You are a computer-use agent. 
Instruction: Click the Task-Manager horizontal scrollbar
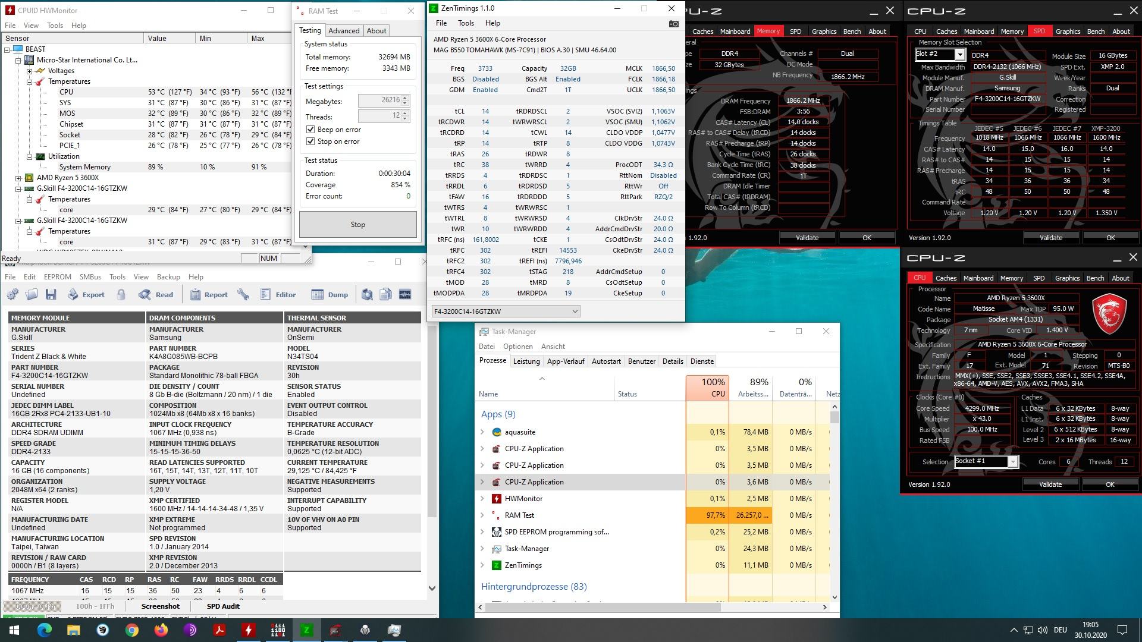(x=652, y=608)
